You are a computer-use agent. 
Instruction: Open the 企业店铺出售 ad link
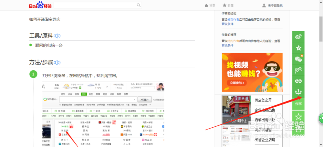point(265,110)
